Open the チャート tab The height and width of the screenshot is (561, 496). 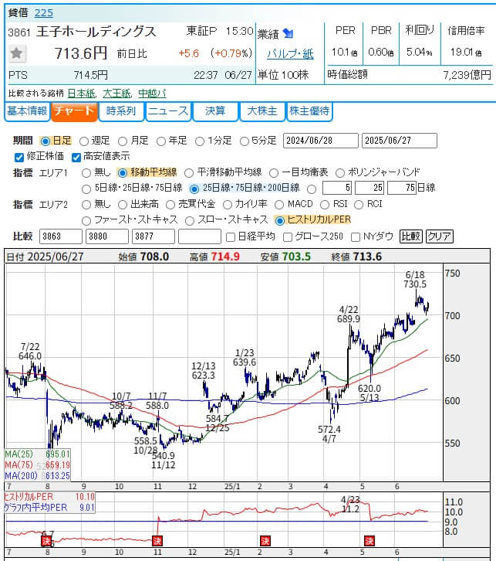(x=74, y=111)
